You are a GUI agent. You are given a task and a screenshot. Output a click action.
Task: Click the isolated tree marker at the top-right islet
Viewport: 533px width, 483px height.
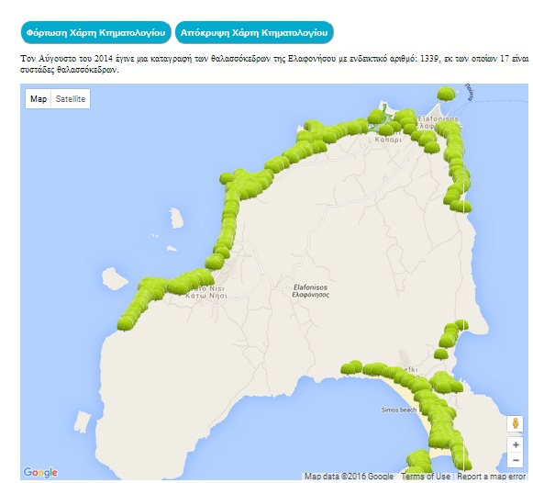[x=447, y=94]
